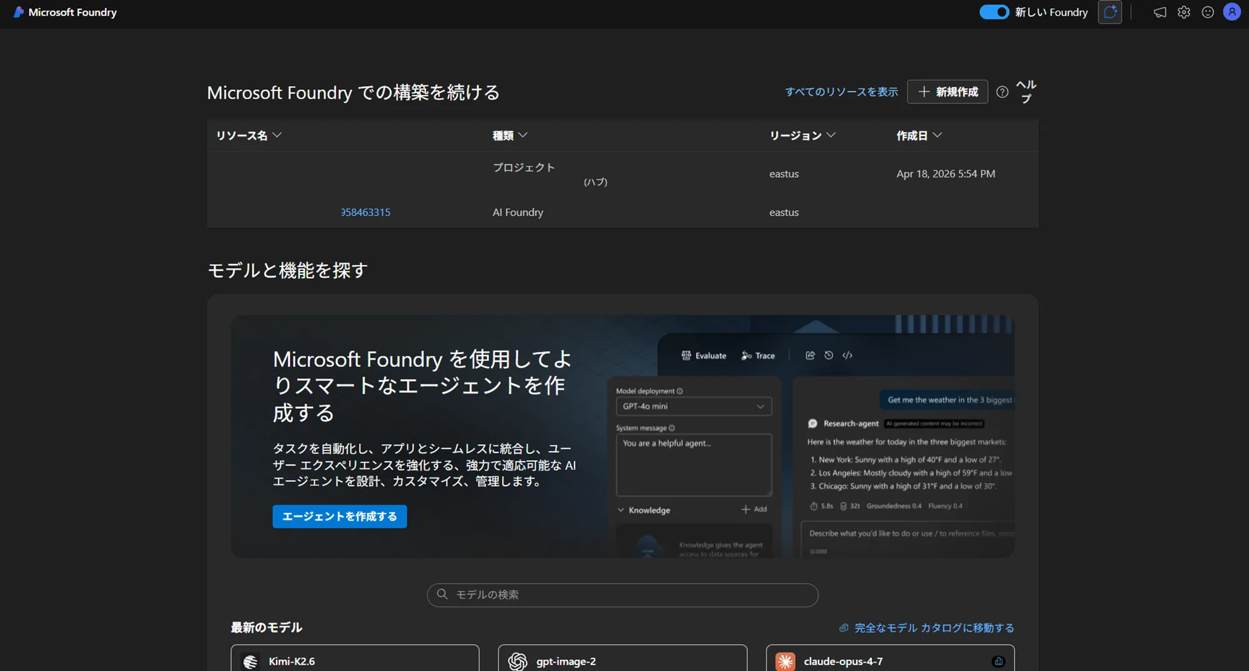Open the feedback smiley icon
Viewport: 1249px width, 671px height.
tap(1208, 12)
